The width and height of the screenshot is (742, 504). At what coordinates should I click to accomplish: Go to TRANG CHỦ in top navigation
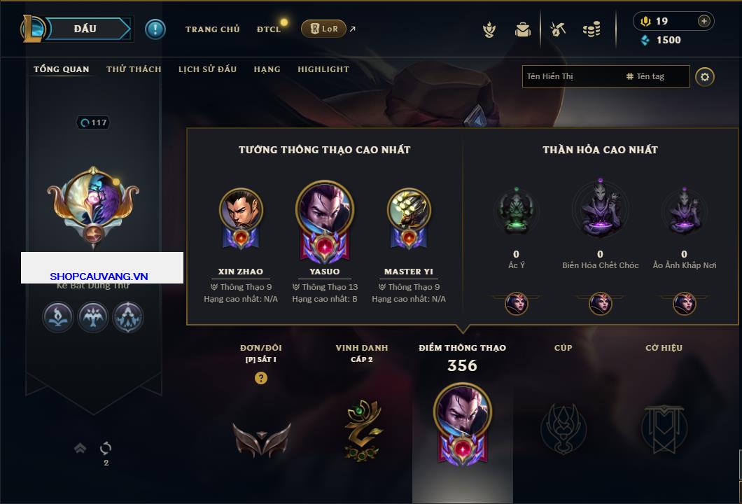pyautogui.click(x=213, y=29)
